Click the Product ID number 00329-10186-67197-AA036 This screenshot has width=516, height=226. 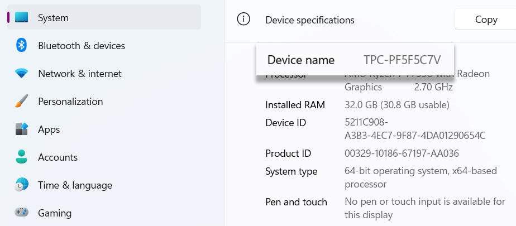coord(402,153)
